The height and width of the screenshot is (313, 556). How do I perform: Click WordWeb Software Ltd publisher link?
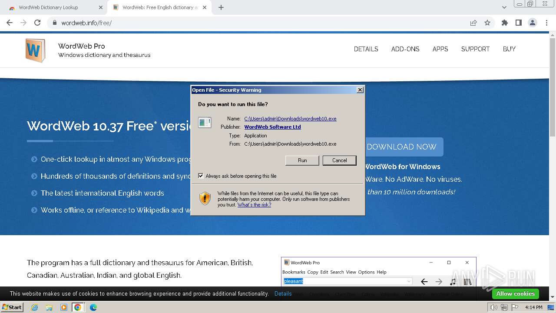pos(272,127)
